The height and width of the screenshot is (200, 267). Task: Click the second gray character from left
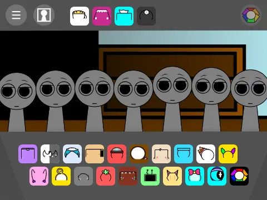[56, 101]
